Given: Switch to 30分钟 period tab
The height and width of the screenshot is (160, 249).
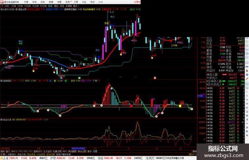Looking at the screenshot, I should [35, 6].
